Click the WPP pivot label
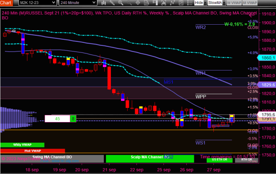Viewport: 276px width, 174px height. 200,96
